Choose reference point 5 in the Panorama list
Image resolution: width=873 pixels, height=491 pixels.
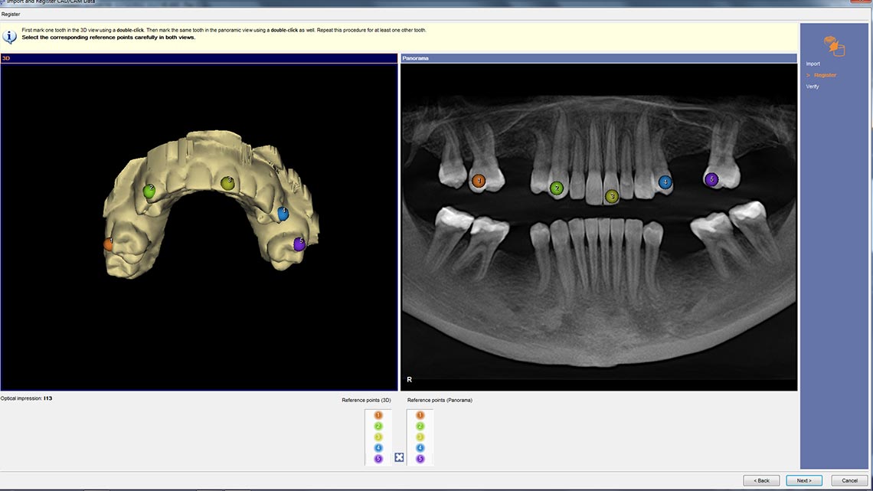pyautogui.click(x=420, y=459)
